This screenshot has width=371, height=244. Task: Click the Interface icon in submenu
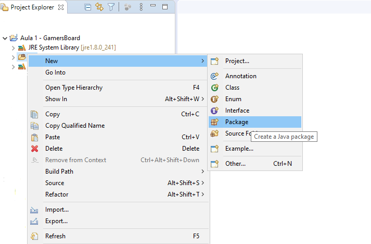pos(214,111)
